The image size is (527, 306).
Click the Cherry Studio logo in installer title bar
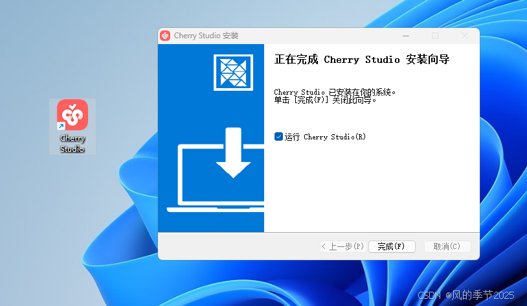point(165,36)
